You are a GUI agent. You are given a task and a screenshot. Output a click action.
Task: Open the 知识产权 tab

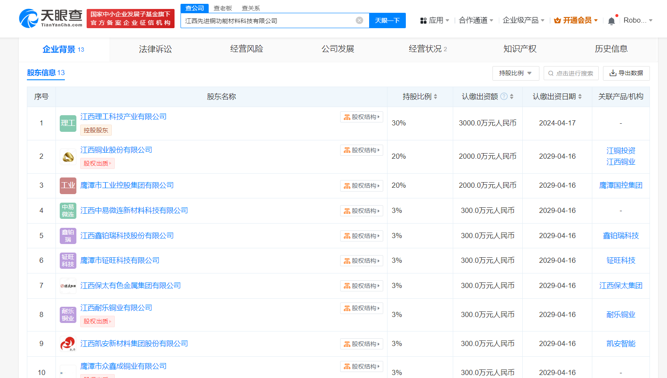coord(520,49)
